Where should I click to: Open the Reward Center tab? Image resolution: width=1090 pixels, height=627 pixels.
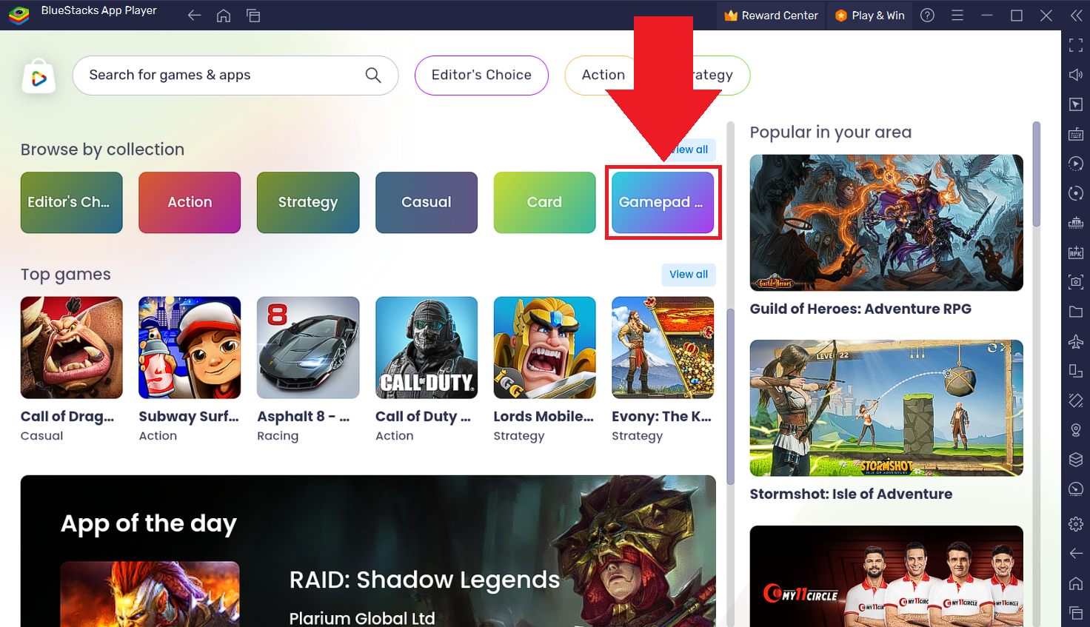pos(771,16)
